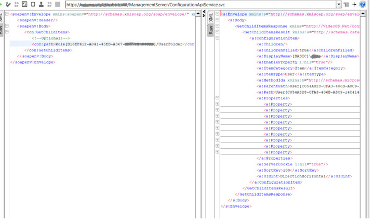Collapse the a:ConfigurationItem response node
374x220 pixels.
coord(217,38)
